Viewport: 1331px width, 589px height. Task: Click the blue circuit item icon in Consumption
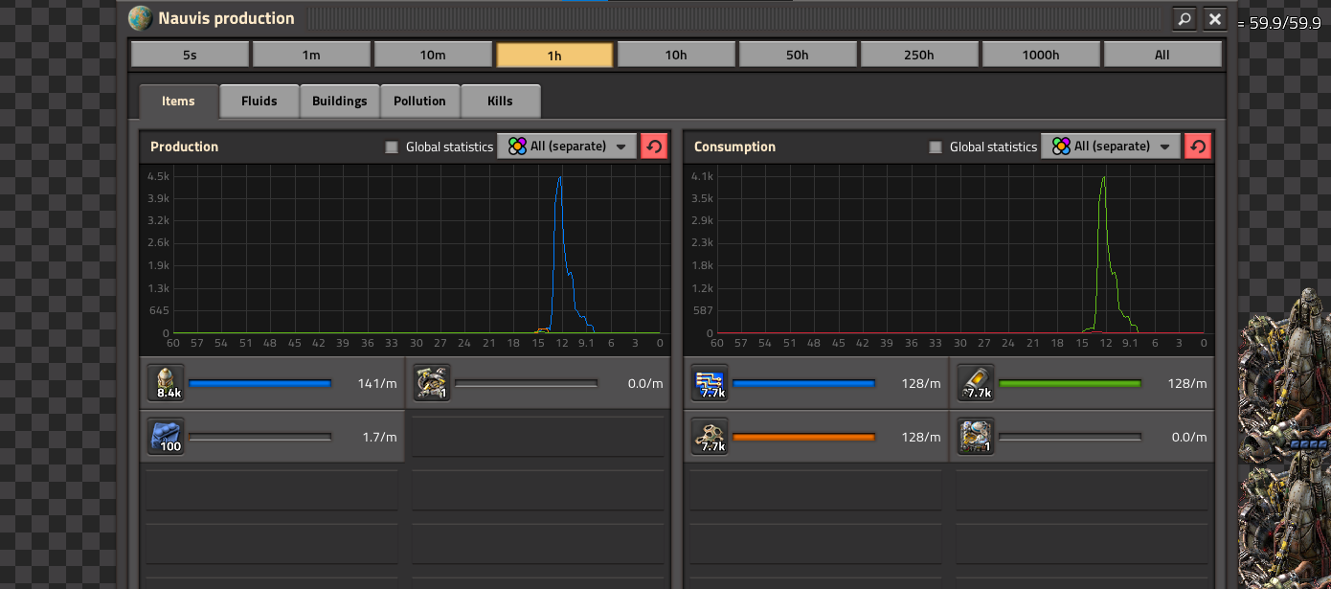tap(711, 383)
